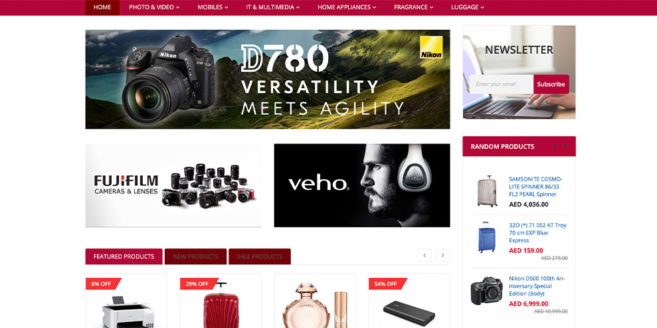Image resolution: width=657 pixels, height=328 pixels.
Task: Open the Fujifilm Cameras & Lenses banner
Action: 173,185
